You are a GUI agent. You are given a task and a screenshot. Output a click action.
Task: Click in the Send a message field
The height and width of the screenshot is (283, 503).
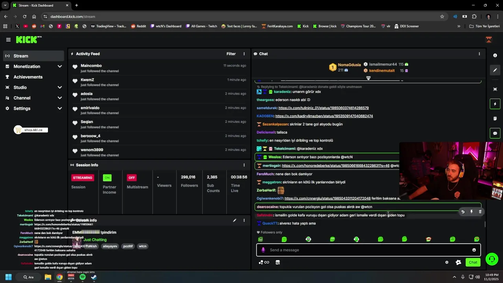[x=369, y=250]
